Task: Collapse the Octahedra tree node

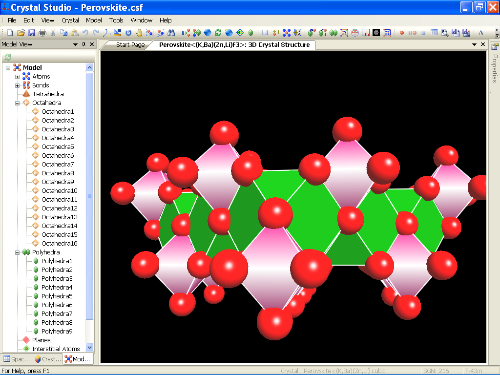Action: coord(17,103)
